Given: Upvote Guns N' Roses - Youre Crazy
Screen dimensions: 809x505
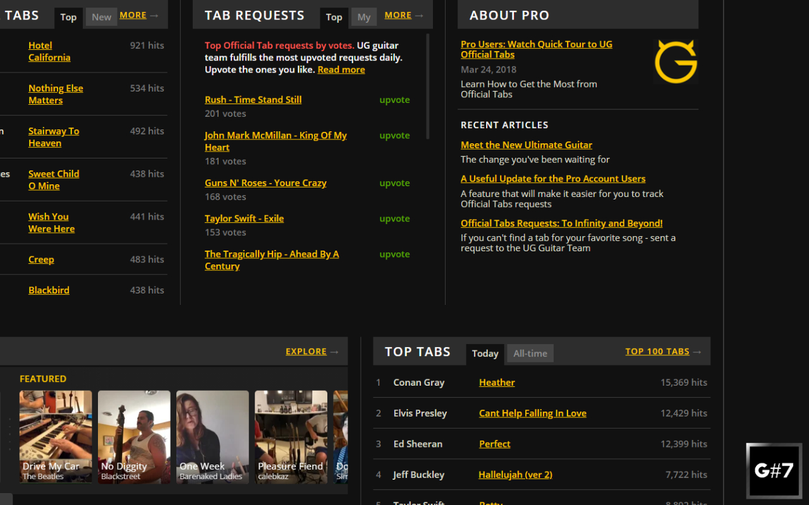Looking at the screenshot, I should click(394, 183).
